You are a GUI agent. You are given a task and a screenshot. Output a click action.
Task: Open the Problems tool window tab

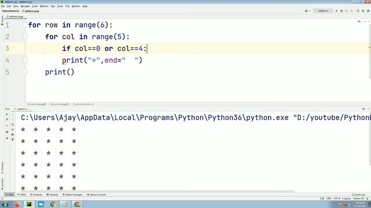click(36, 195)
